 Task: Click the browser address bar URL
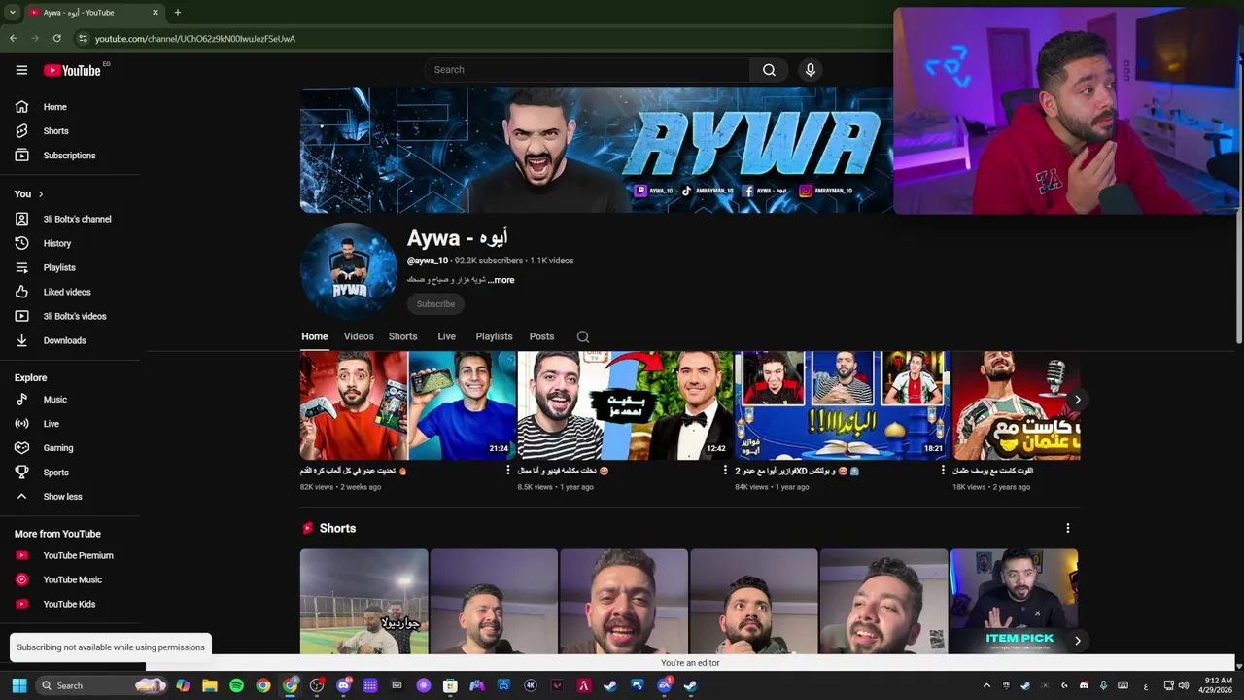click(194, 39)
